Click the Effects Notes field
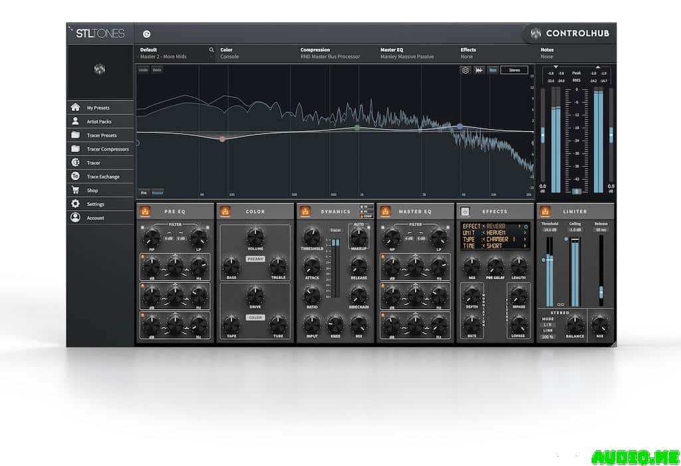The height and width of the screenshot is (466, 681). (577, 53)
